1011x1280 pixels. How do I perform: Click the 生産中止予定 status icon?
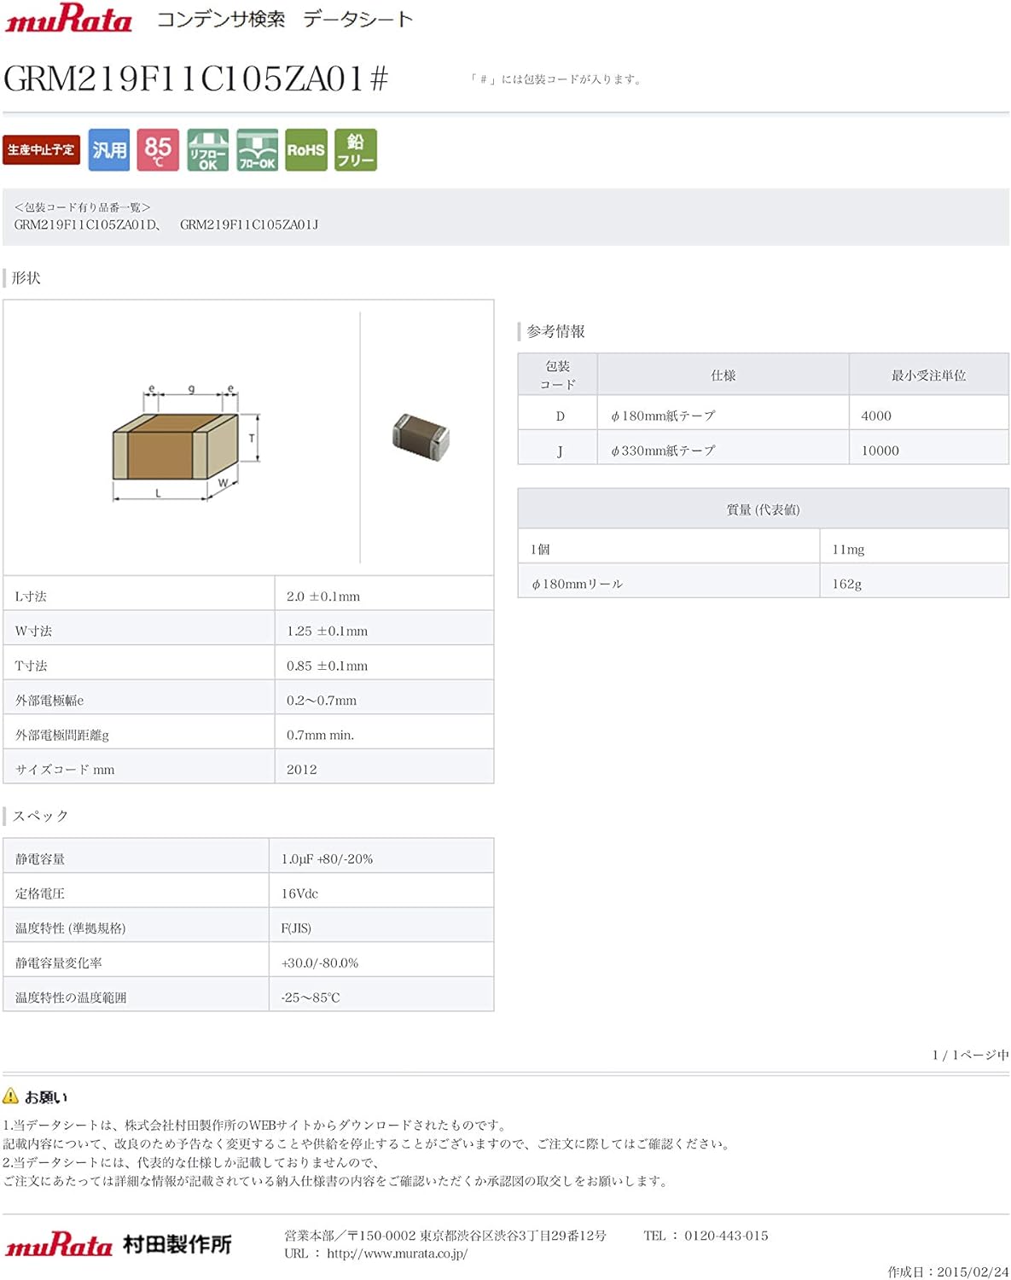tap(41, 149)
